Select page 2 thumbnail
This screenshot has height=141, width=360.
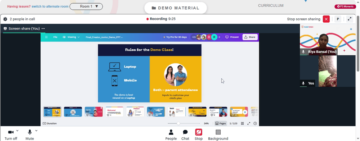[x=73, y=112]
